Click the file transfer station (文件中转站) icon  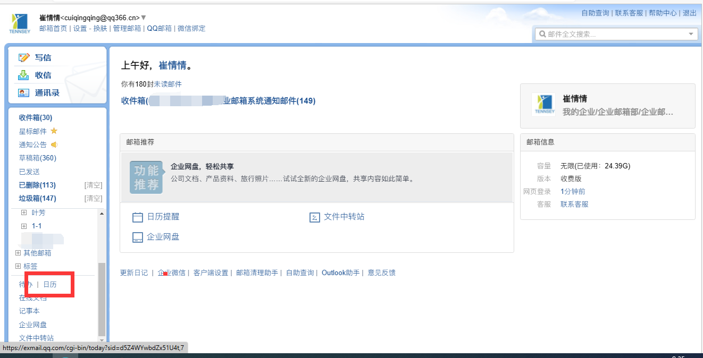point(314,216)
